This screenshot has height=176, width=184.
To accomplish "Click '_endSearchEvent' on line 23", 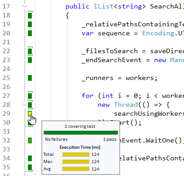I will [111, 60].
